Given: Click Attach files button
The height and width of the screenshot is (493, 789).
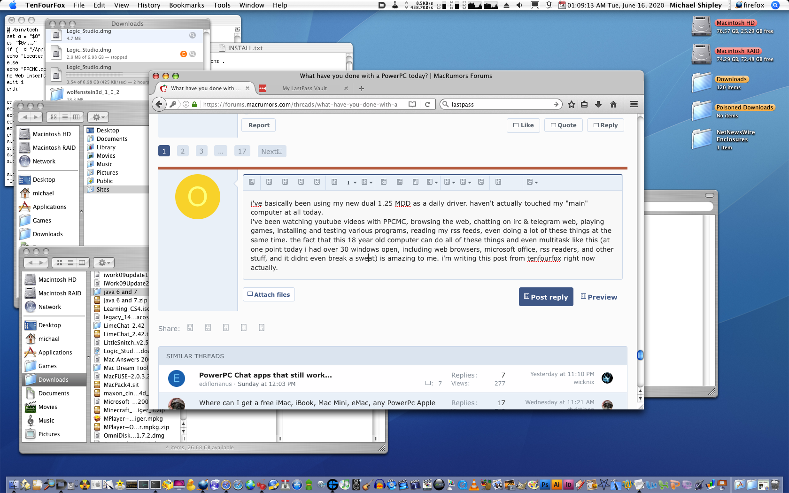Looking at the screenshot, I should click(269, 294).
